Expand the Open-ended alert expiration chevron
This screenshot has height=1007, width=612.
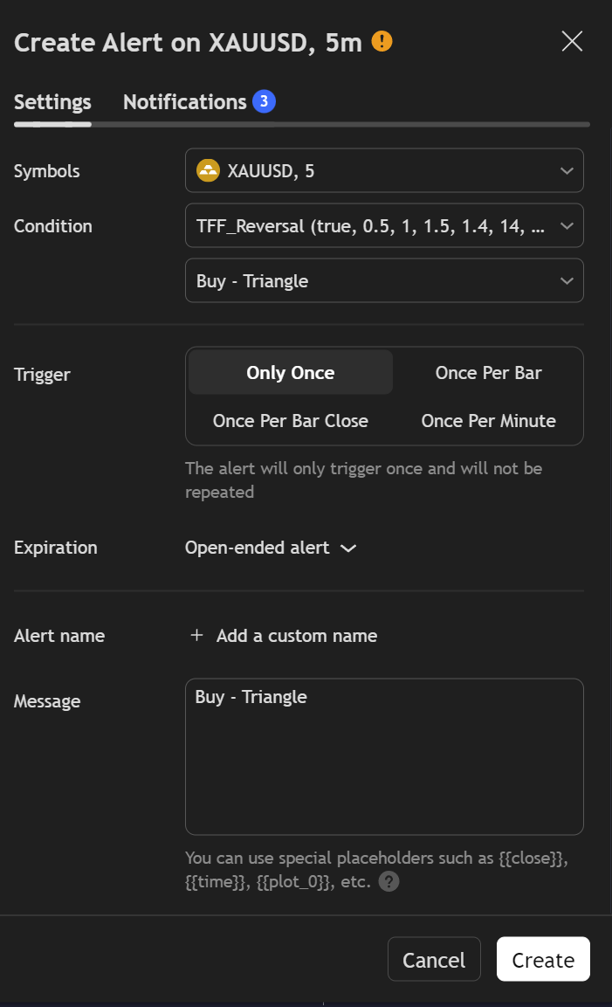coord(348,548)
